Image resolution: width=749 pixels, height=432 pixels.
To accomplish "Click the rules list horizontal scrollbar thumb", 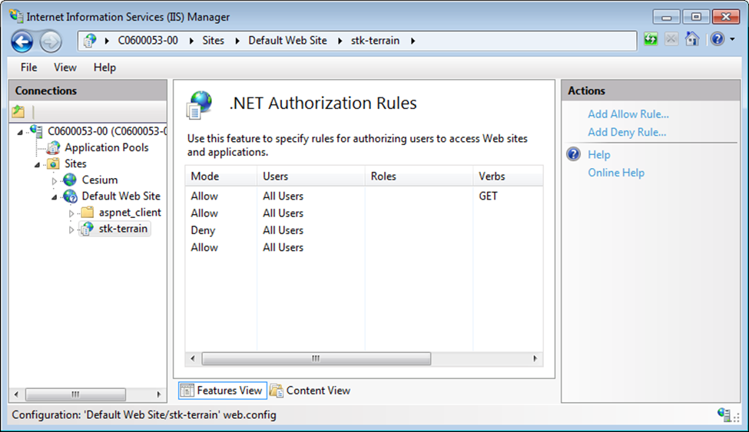I will point(317,358).
